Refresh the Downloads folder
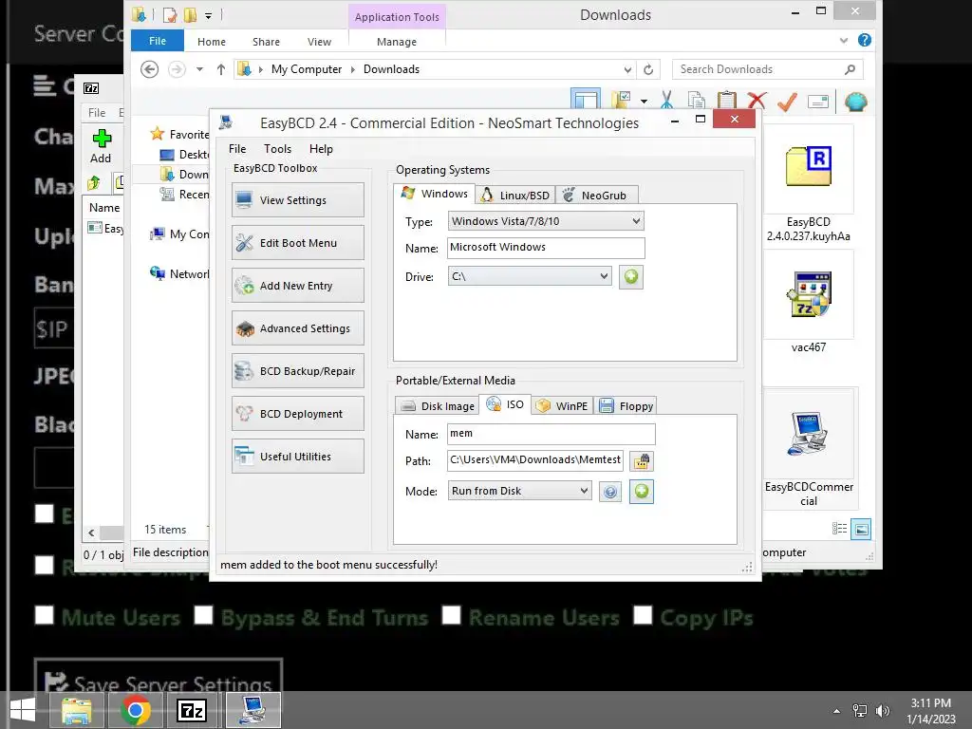This screenshot has width=972, height=729. (x=648, y=70)
